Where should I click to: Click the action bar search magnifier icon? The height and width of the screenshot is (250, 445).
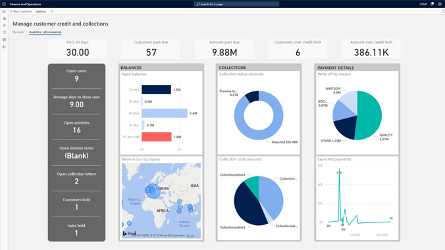(x=52, y=11)
